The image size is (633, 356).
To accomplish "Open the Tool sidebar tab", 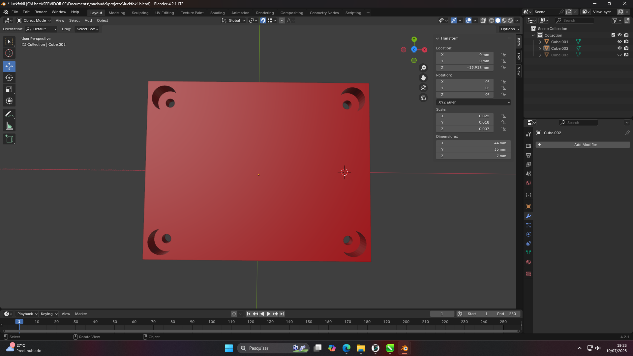I will tap(519, 56).
